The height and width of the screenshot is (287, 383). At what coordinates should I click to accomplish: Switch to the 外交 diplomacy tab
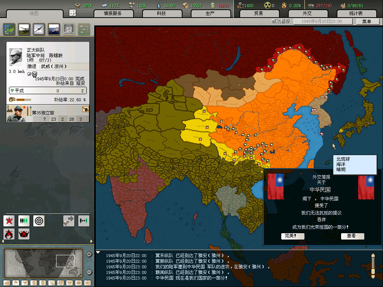[307, 13]
